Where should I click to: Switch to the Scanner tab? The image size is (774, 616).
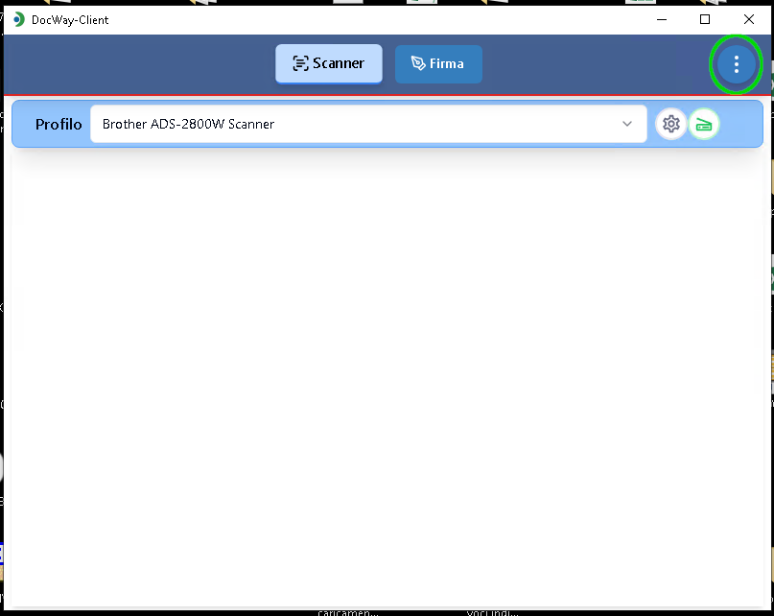328,63
